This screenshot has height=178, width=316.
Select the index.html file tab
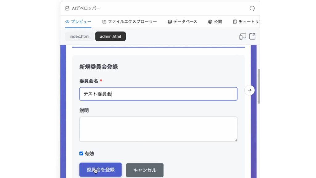point(79,36)
